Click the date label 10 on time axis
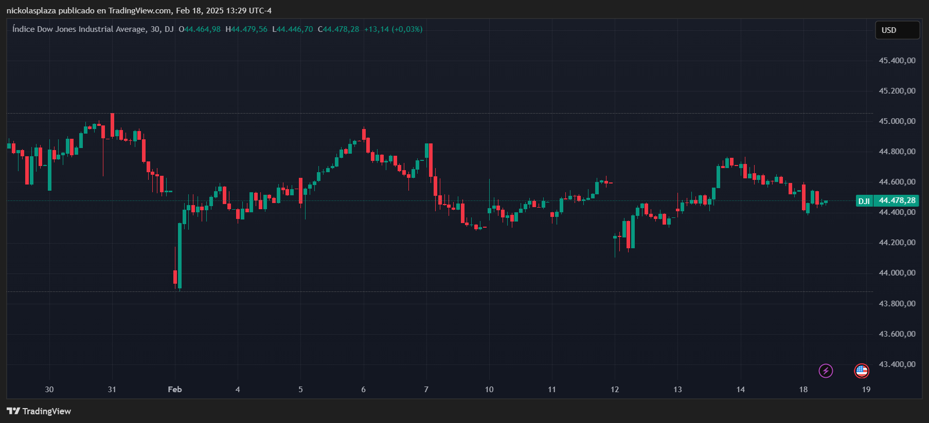The height and width of the screenshot is (423, 929). [x=489, y=390]
